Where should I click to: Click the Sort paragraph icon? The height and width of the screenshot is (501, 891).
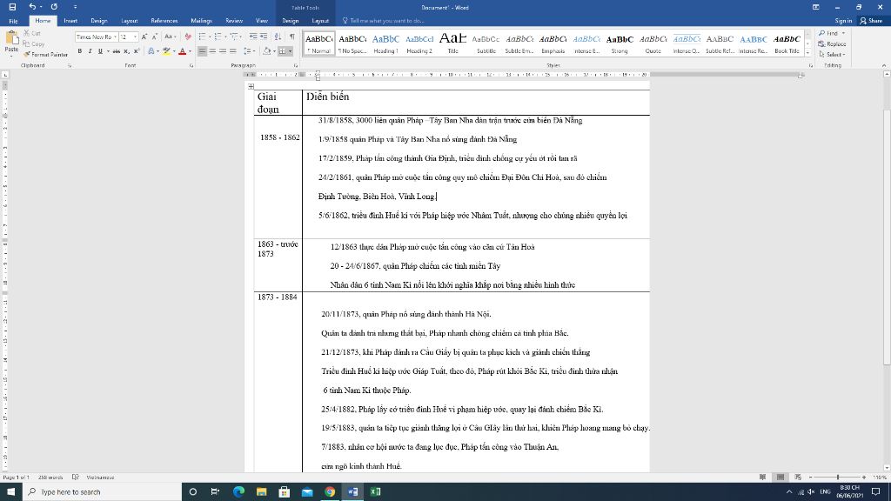(x=279, y=37)
